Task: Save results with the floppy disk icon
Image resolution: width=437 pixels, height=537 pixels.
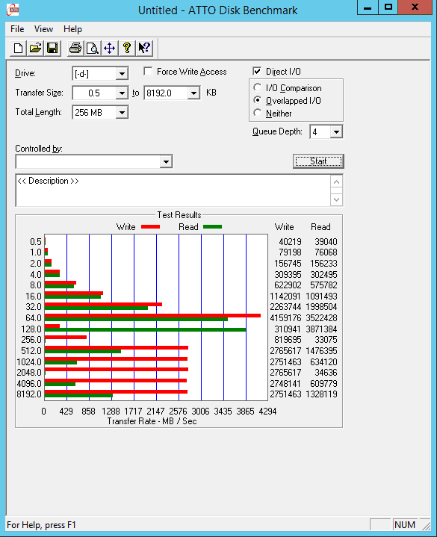Action: tap(52, 48)
